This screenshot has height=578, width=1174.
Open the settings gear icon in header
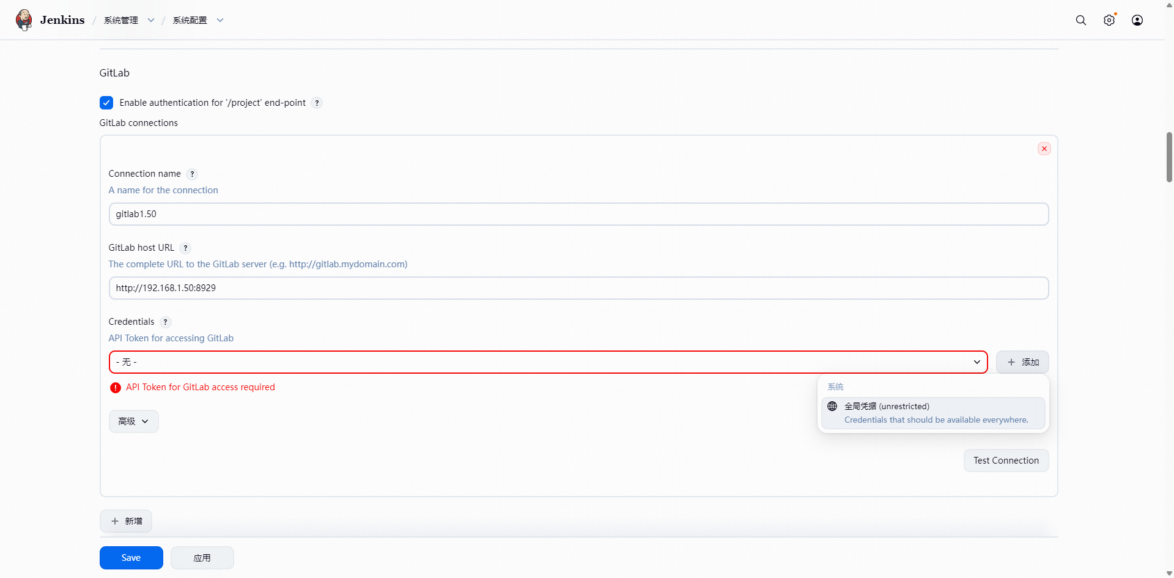[x=1109, y=20]
